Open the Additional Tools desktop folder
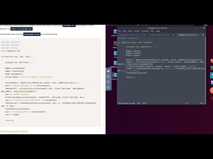The height and width of the screenshot is (159, 213). point(115,63)
